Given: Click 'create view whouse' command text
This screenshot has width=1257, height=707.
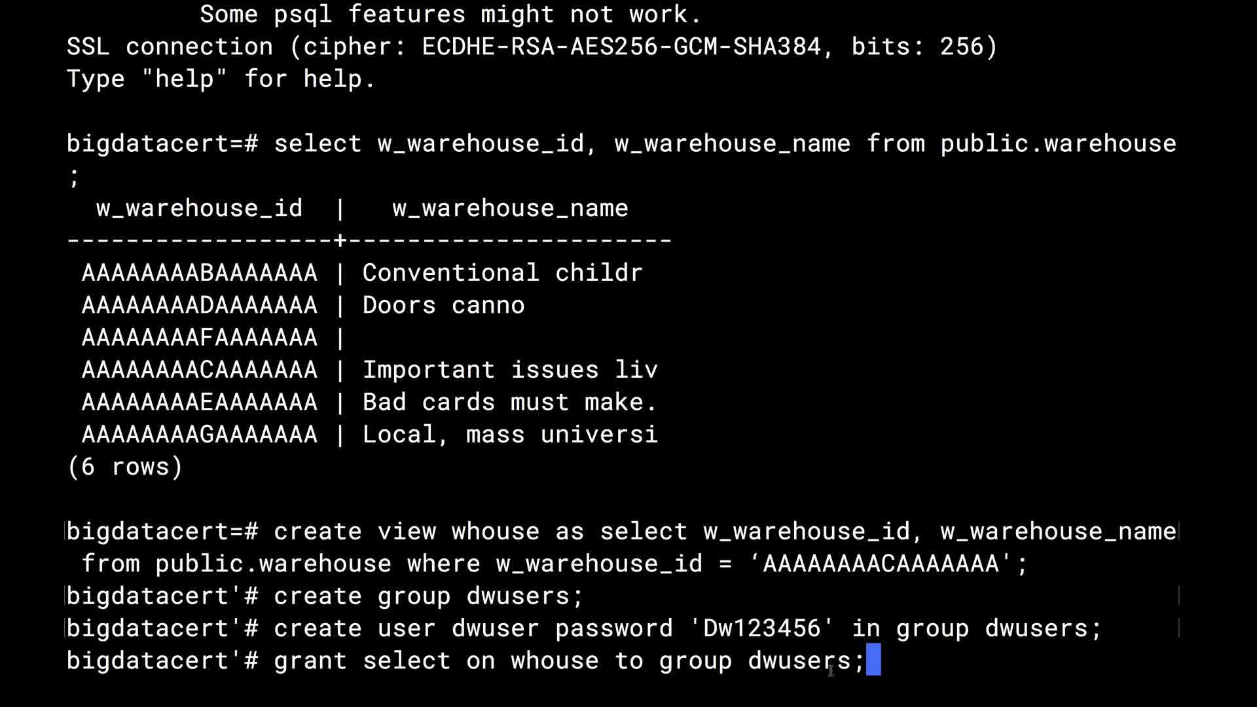Looking at the screenshot, I should 407,532.
